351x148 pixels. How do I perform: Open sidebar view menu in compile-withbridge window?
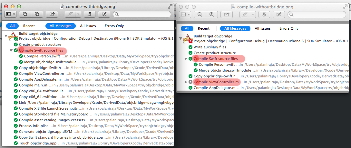click(x=10, y=14)
